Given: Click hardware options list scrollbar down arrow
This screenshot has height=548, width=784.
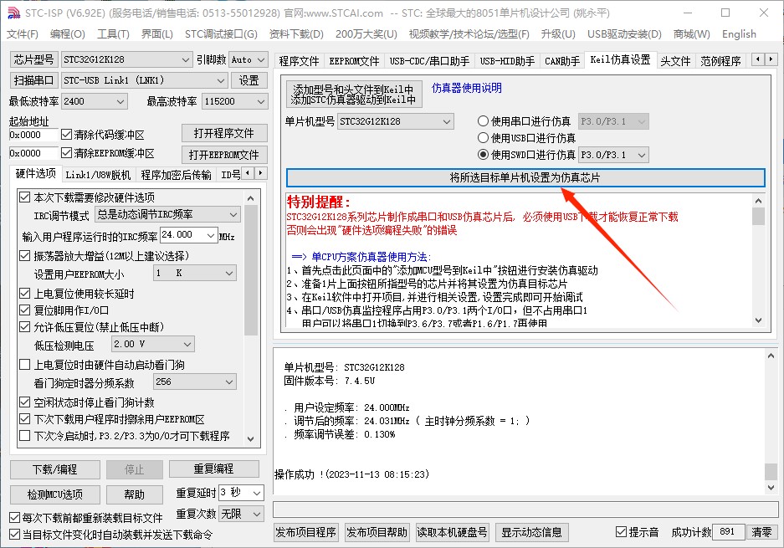Looking at the screenshot, I should point(251,439).
